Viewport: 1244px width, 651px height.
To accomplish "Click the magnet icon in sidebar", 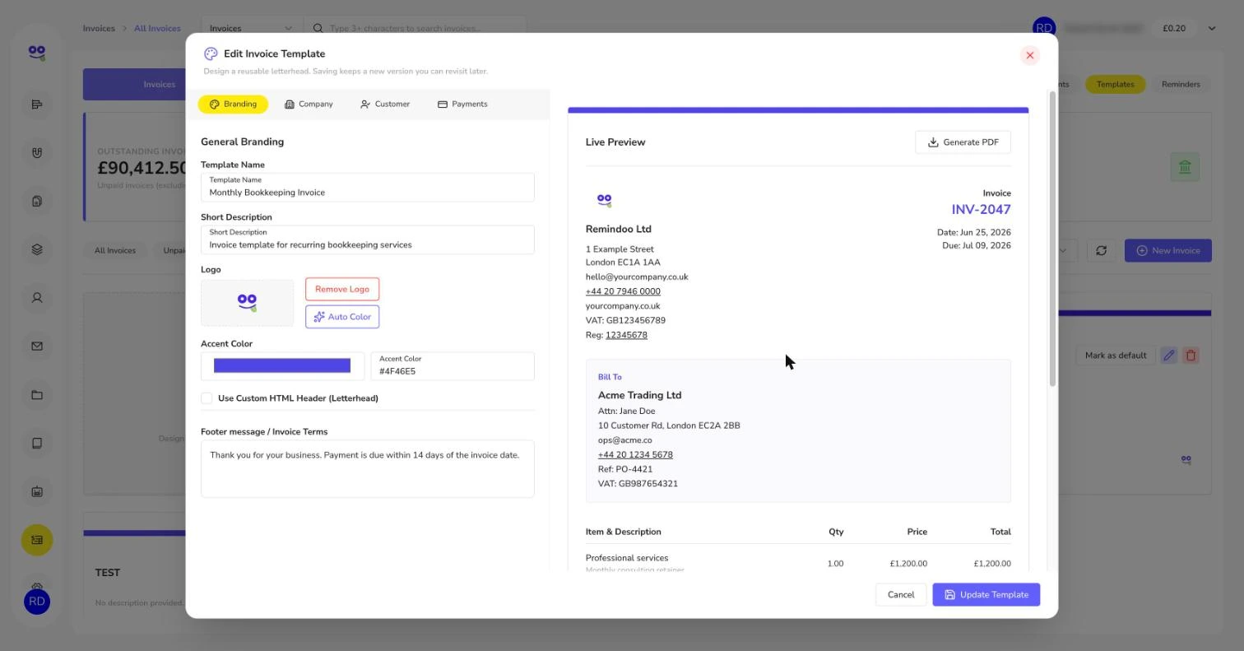I will (37, 152).
